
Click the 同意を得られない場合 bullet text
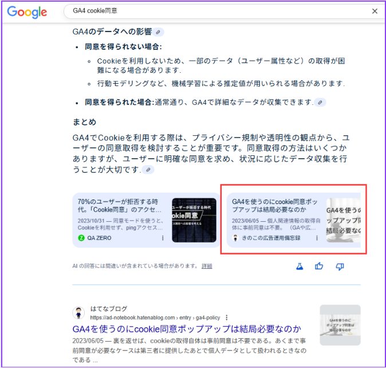[123, 46]
